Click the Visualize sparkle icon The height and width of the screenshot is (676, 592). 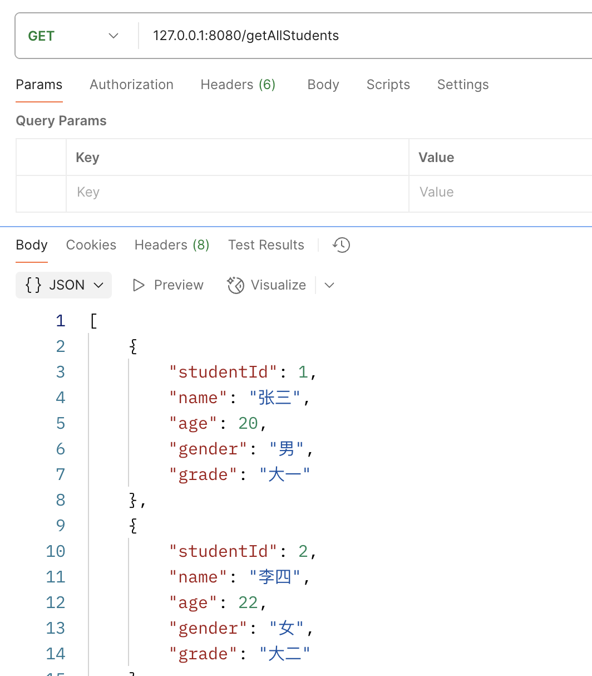point(236,285)
